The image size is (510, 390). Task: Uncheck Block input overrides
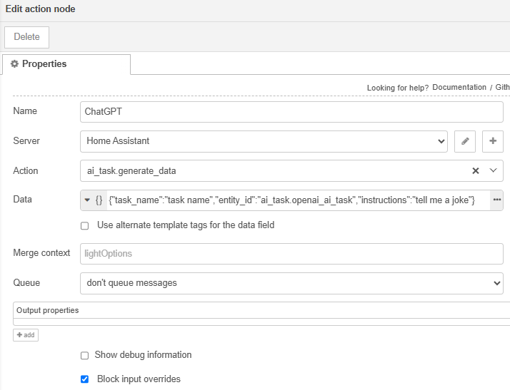point(84,379)
